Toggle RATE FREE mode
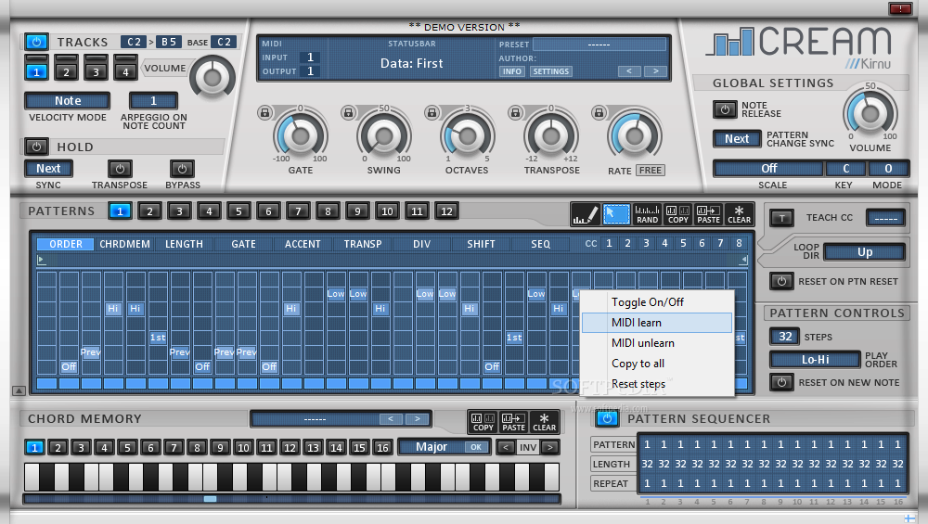This screenshot has width=928, height=524. point(651,171)
